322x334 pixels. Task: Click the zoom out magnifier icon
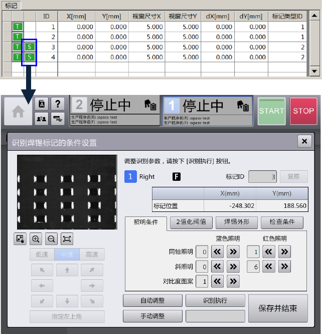(x=51, y=239)
